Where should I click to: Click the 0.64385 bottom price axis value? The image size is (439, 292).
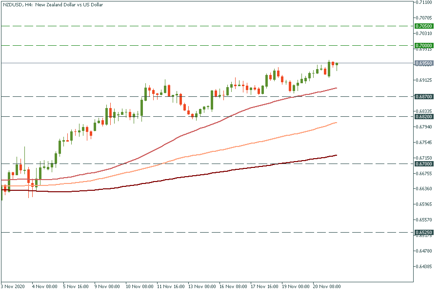point(422,267)
